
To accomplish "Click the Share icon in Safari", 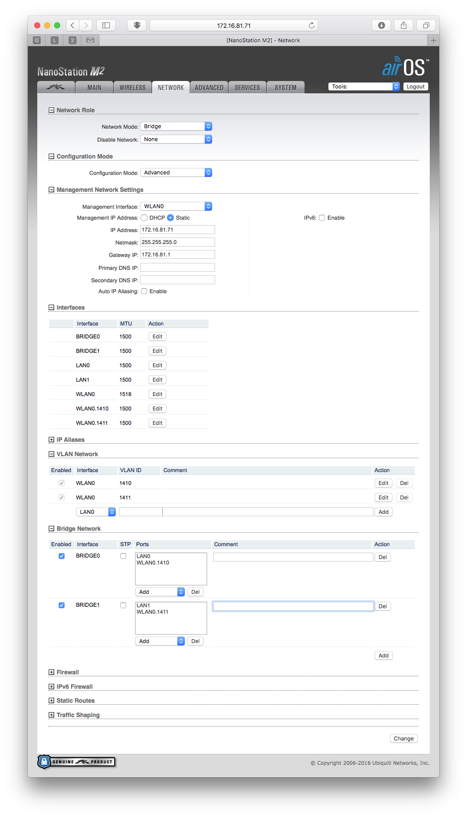I will (x=403, y=25).
